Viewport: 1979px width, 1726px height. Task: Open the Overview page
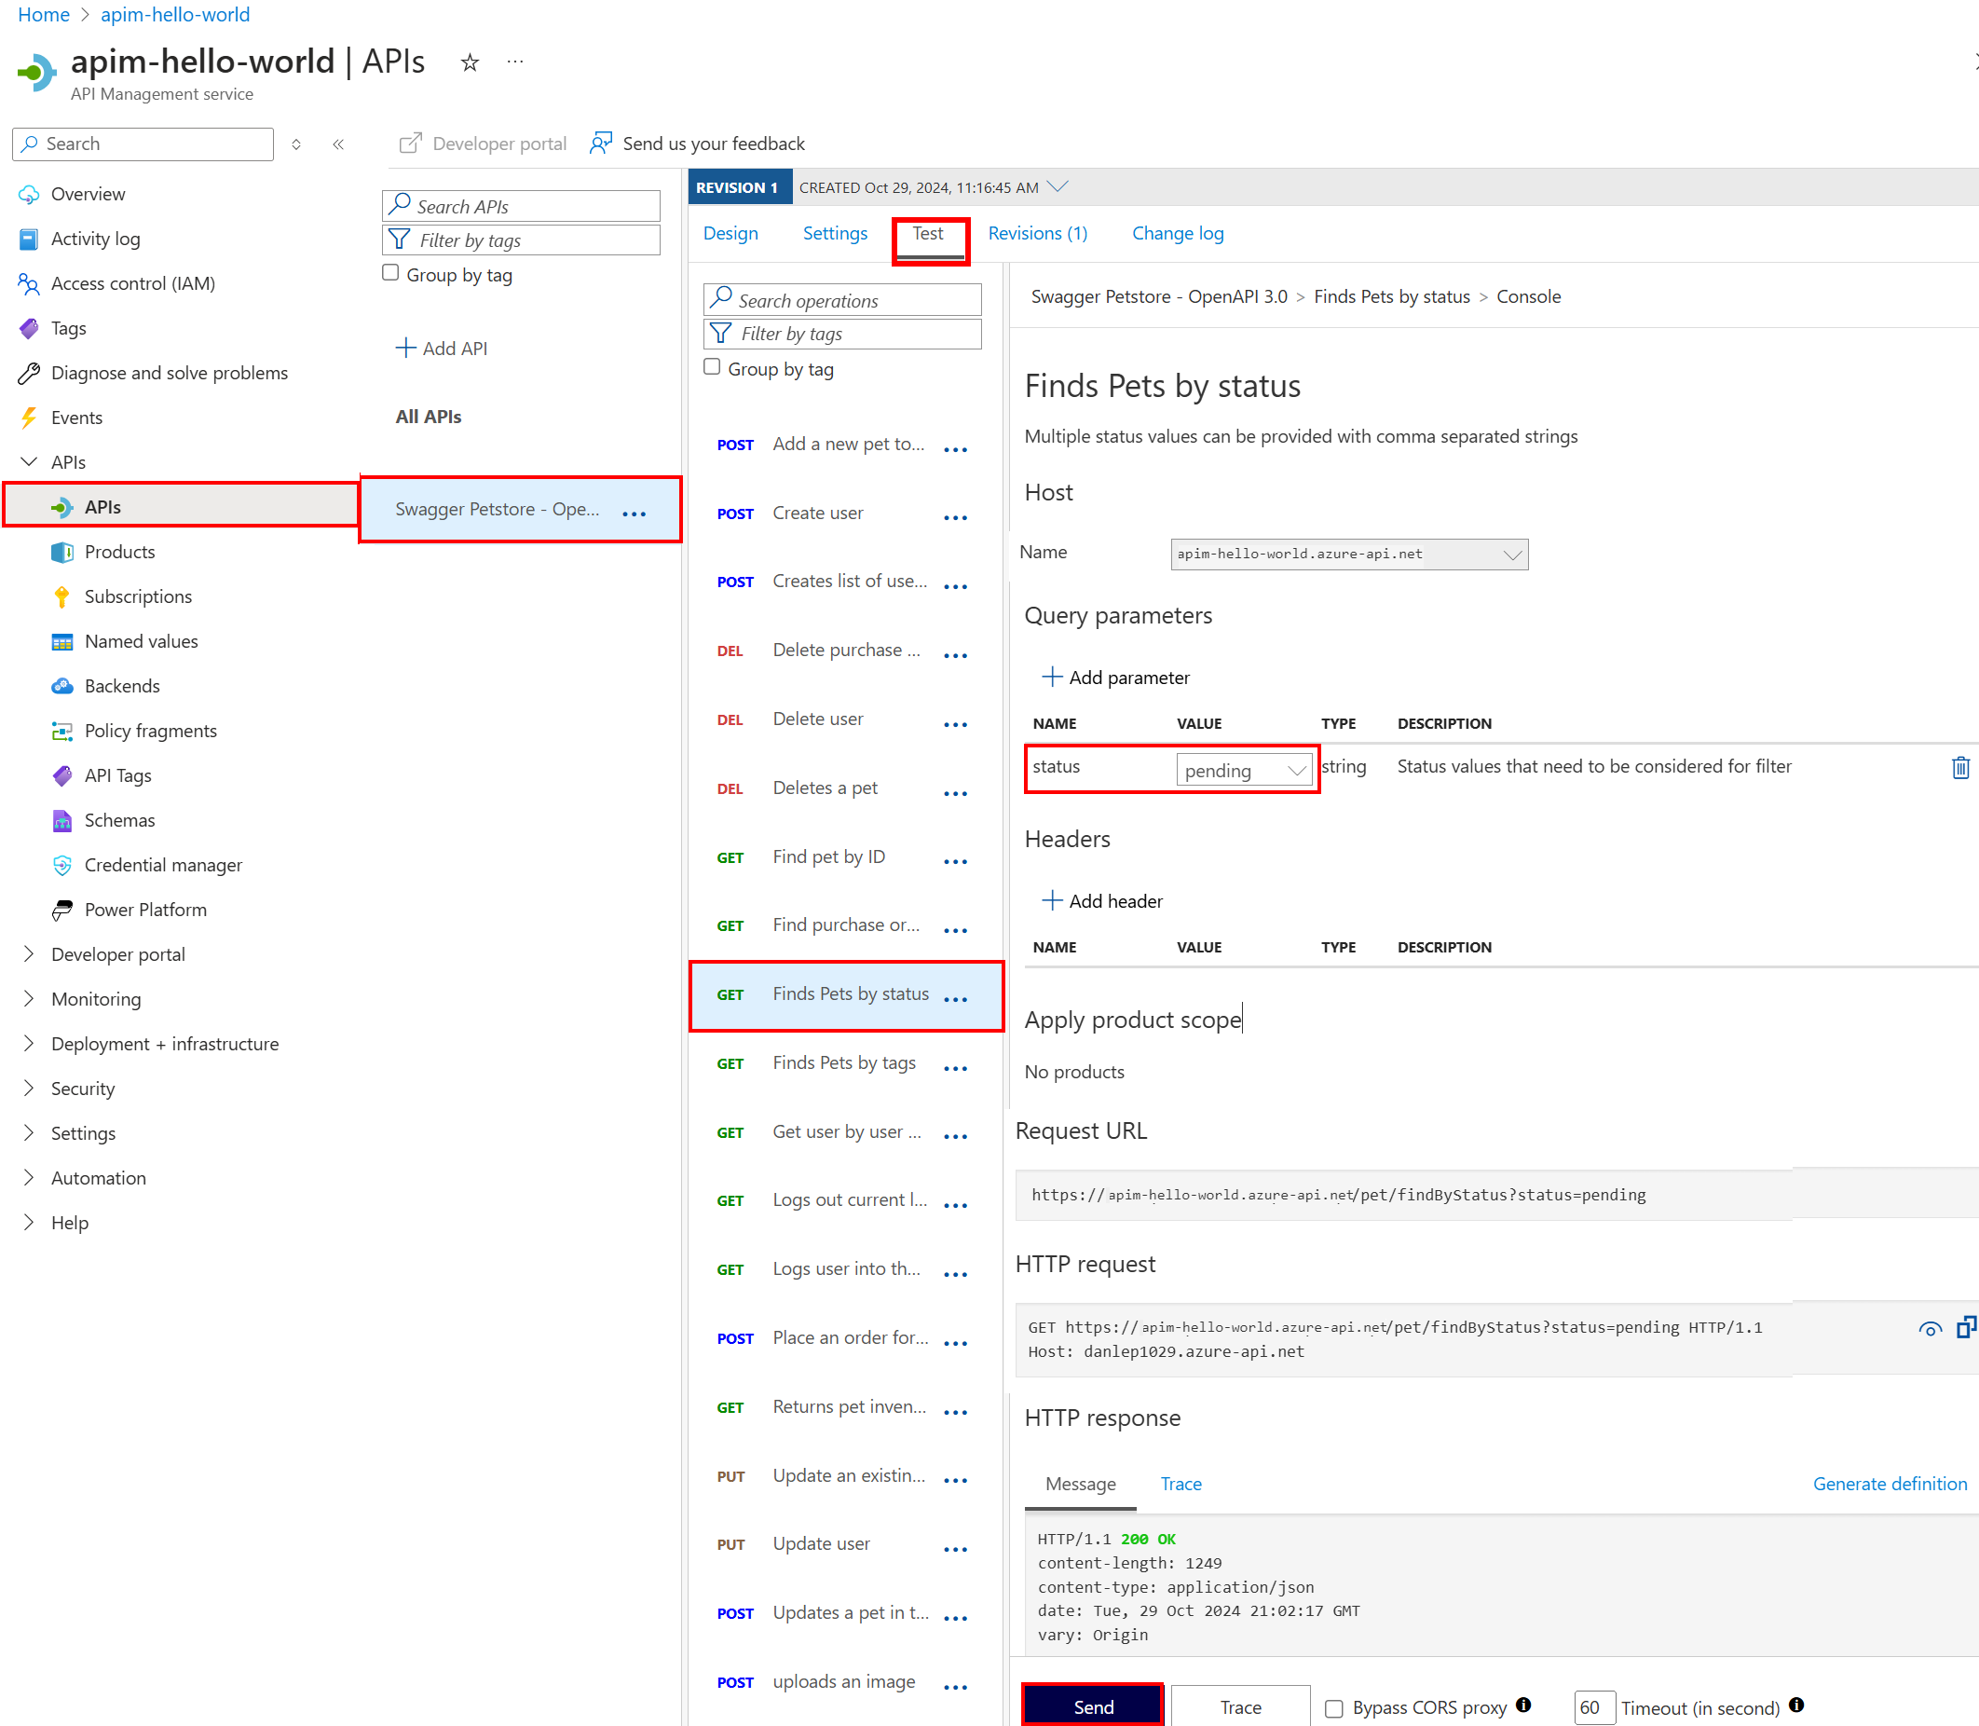tap(88, 194)
